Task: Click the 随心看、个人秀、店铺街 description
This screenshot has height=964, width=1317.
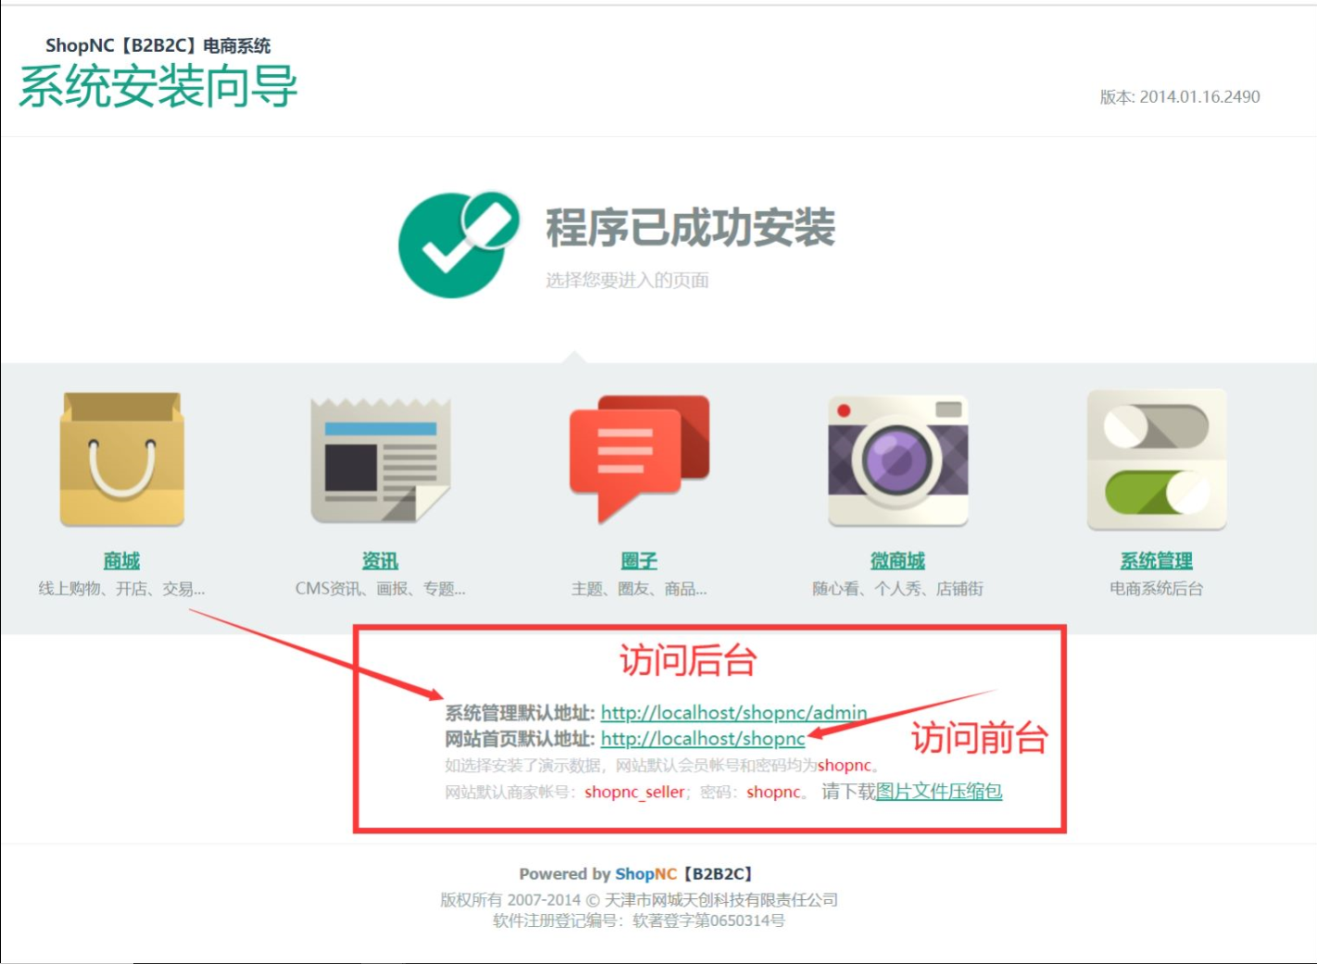Action: pyautogui.click(x=897, y=588)
